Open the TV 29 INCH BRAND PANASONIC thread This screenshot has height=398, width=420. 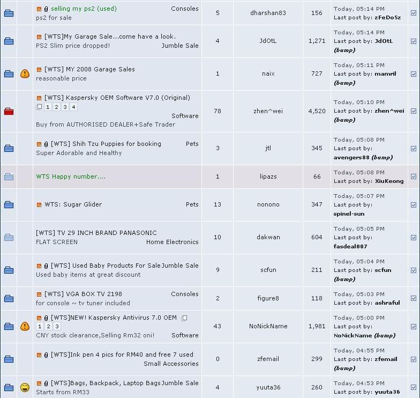pyautogui.click(x=96, y=233)
